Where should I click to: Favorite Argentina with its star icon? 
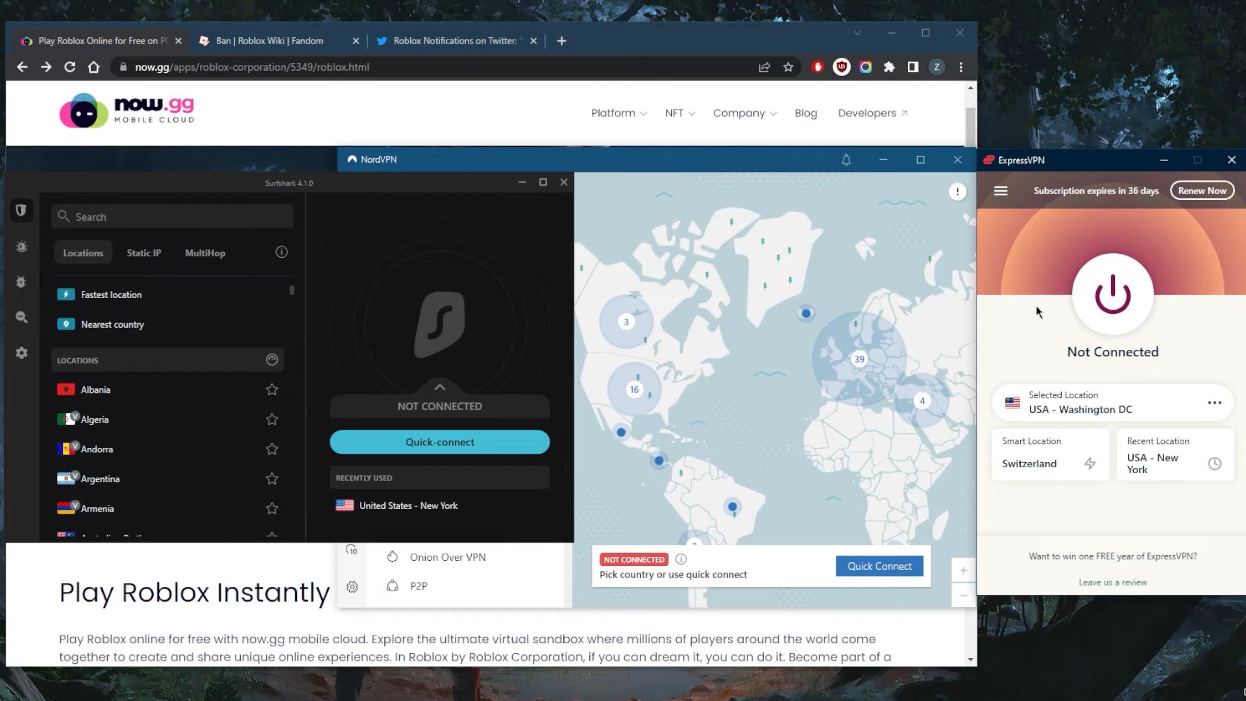coord(272,479)
